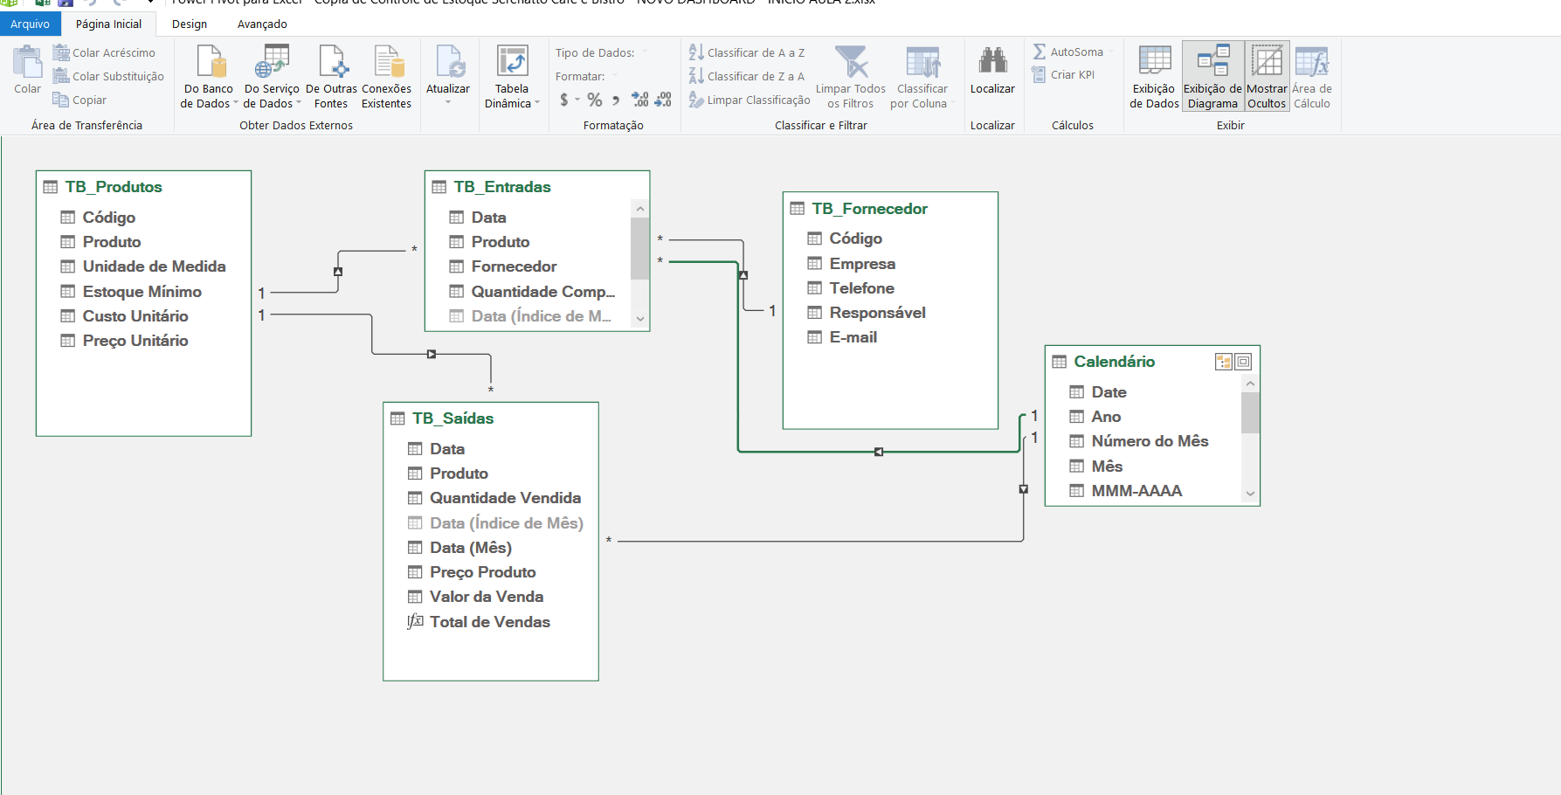Viewport: 1561px width, 795px height.
Task: Select Custo Unitário field
Action: click(135, 316)
